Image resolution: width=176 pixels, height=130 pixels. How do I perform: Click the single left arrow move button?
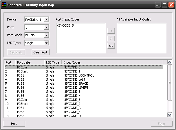(111, 31)
